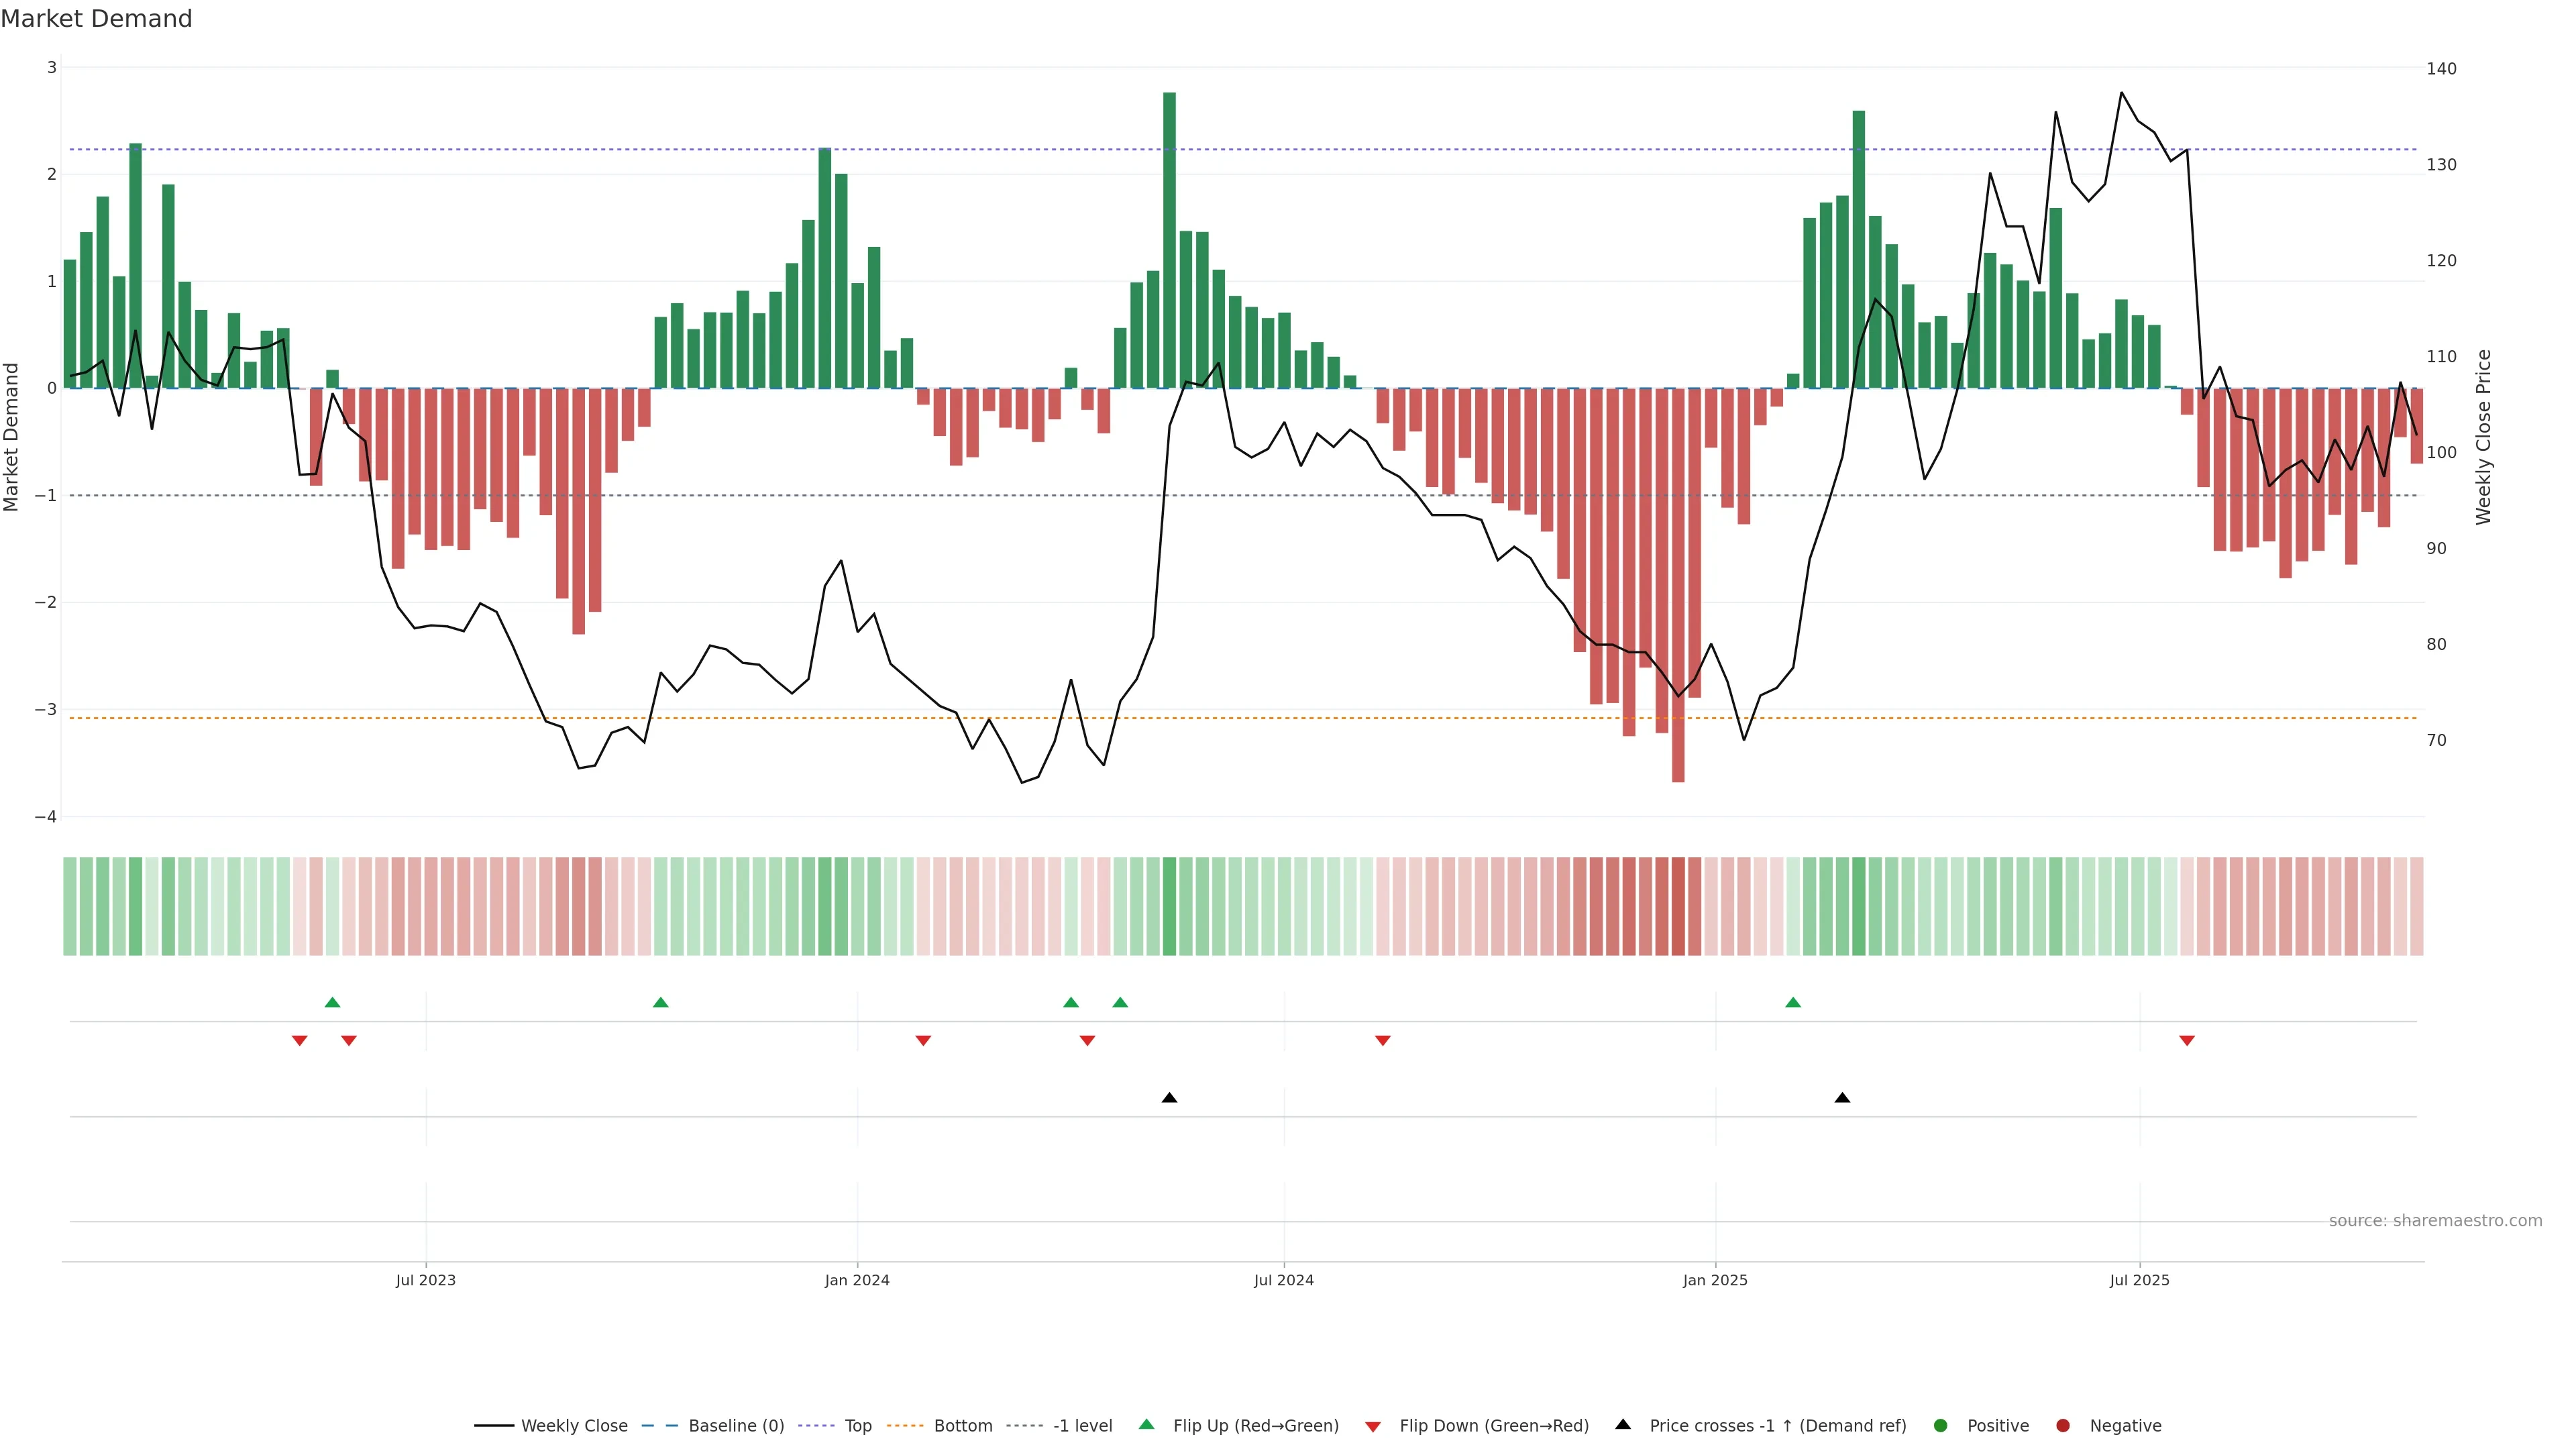The image size is (2576, 1449).
Task: Toggle the -1 level legend entry
Action: point(1082,1425)
